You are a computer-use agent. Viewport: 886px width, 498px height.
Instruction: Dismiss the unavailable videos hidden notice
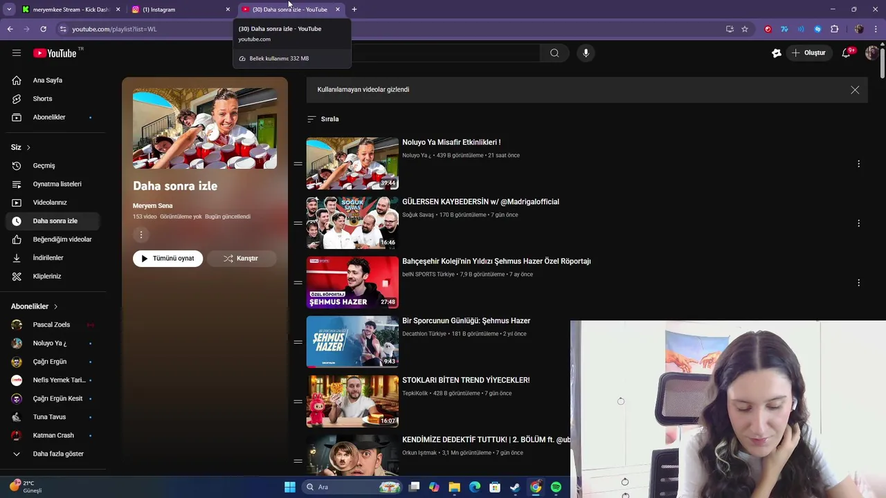(855, 90)
